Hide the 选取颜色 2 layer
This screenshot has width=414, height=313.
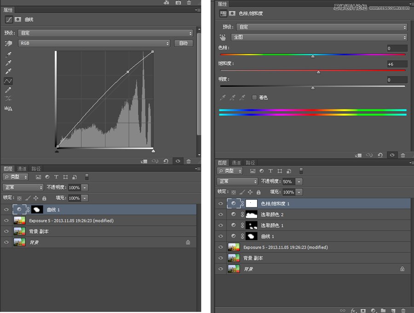pos(221,215)
